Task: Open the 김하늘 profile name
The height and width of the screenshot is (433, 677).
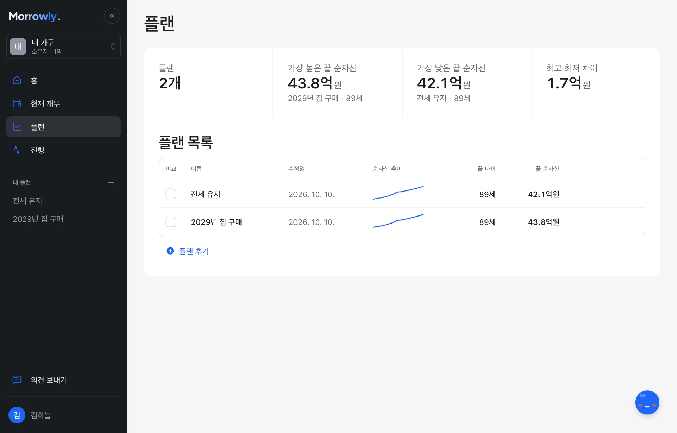Action: click(41, 415)
